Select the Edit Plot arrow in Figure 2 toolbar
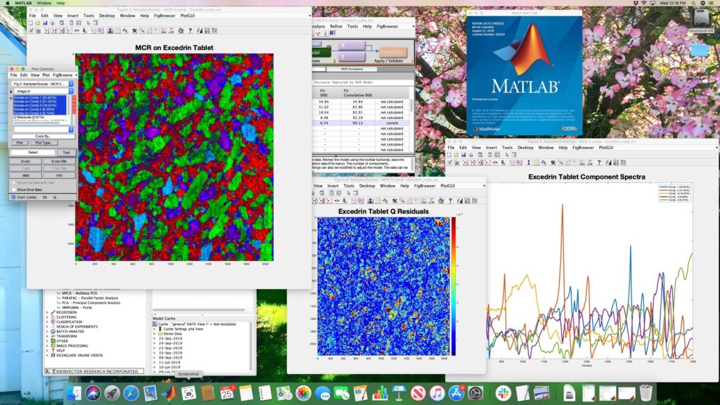This screenshot has width=720, height=405. (x=88, y=22)
